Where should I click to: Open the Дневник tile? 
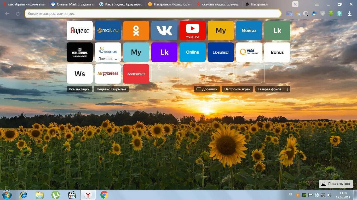(108, 52)
